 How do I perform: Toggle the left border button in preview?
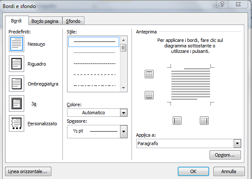point(177,121)
